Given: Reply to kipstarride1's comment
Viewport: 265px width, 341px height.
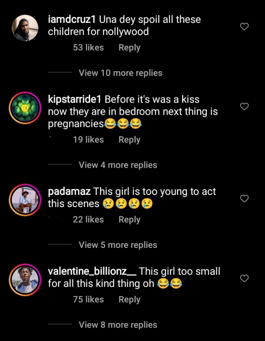Looking at the screenshot, I should (x=129, y=139).
